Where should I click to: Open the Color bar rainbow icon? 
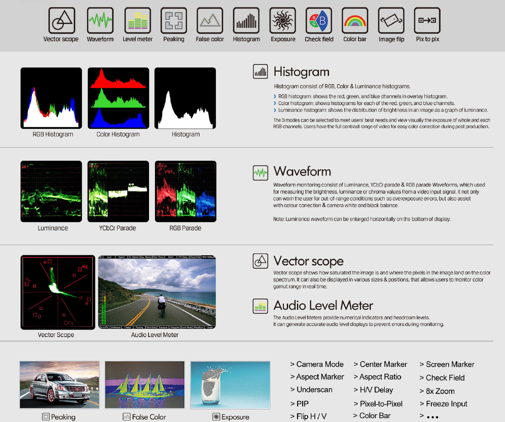355,20
